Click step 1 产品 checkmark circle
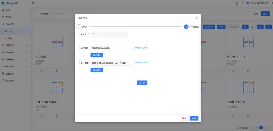This screenshot has width=273, height=131. tap(79, 27)
